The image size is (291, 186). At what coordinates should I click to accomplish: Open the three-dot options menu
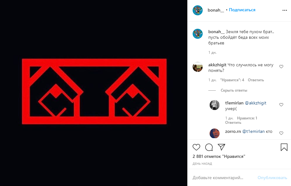[285, 10]
